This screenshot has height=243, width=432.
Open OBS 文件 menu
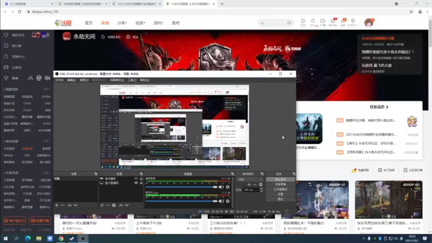[59, 80]
